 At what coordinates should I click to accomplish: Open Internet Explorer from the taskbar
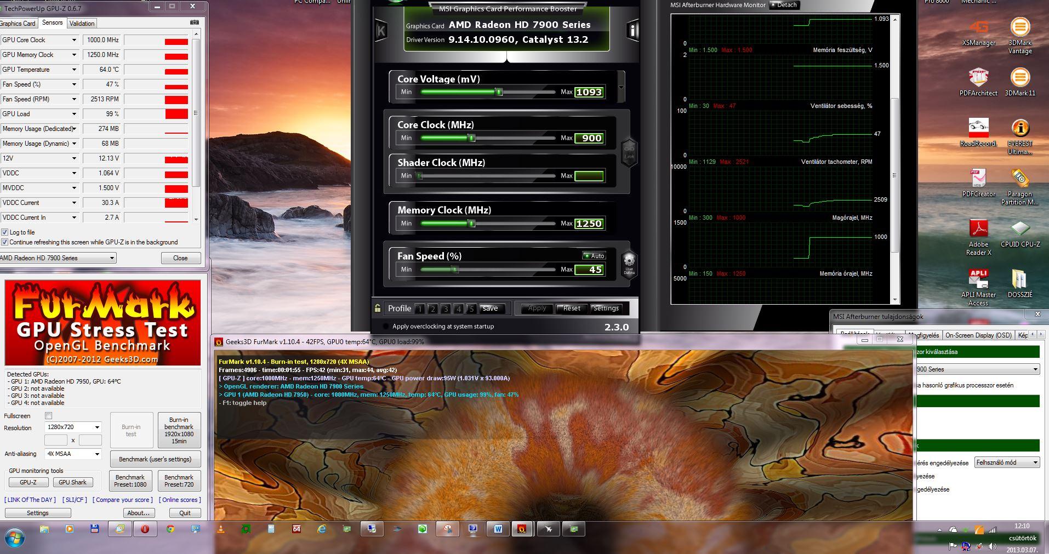point(322,529)
